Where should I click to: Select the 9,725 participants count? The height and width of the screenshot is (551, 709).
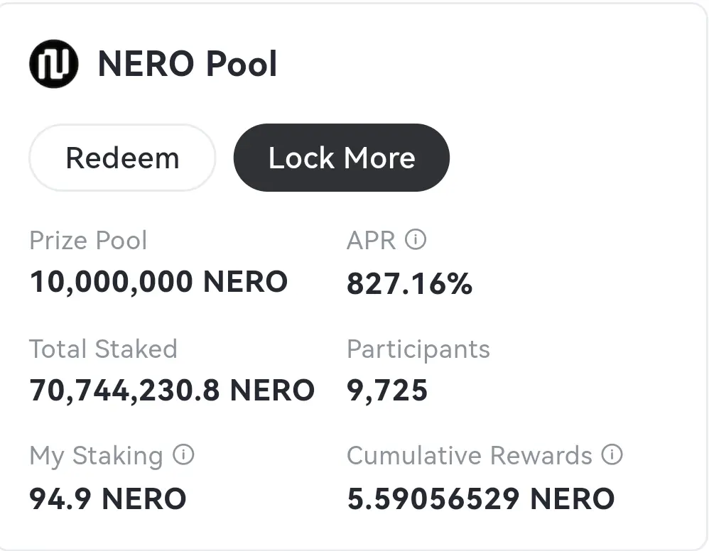click(387, 391)
